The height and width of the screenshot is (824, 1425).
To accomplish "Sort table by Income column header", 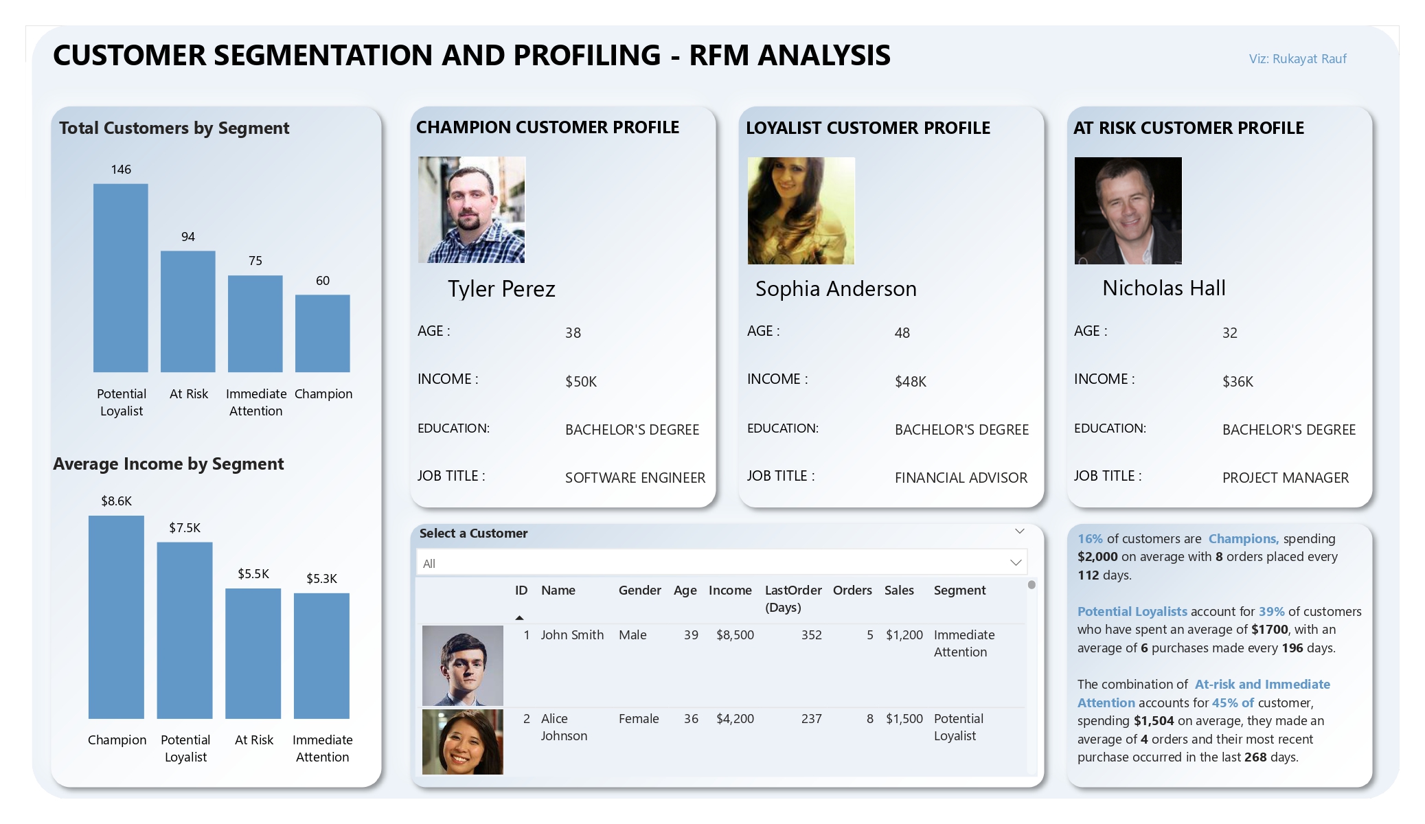I will [730, 591].
